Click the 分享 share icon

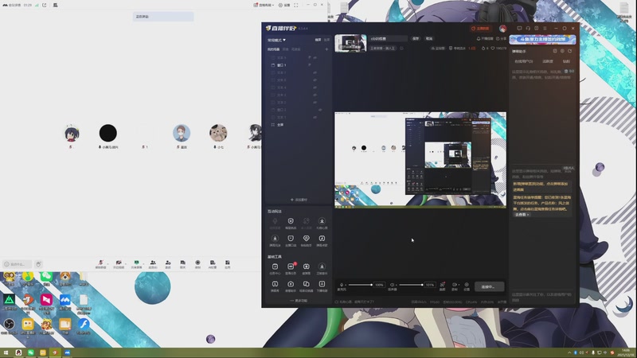click(502, 38)
